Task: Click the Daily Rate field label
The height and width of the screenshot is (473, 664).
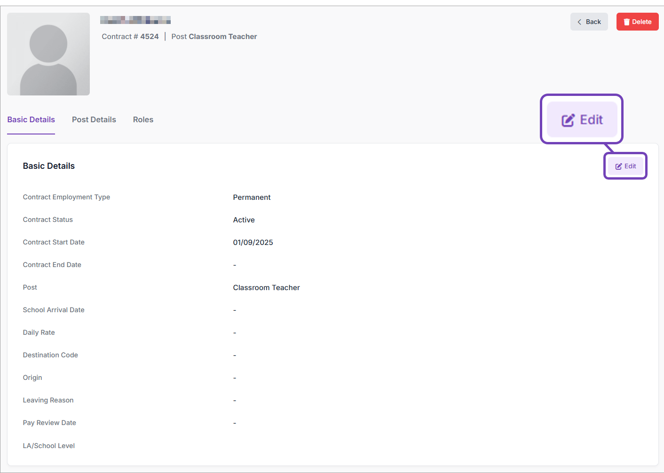Action: coord(39,332)
